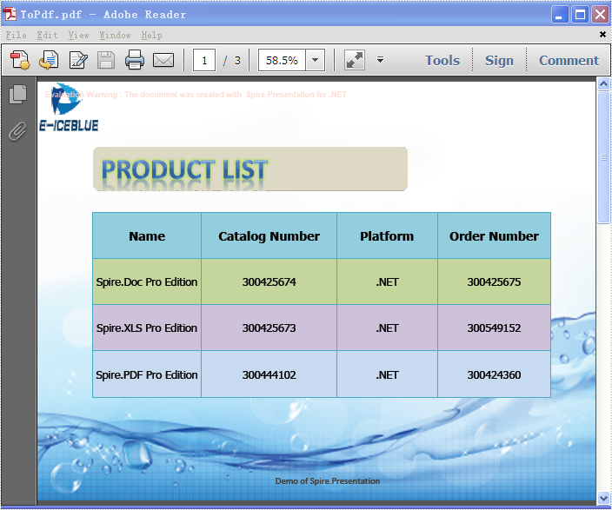Click the Catalog Number column header
The width and height of the screenshot is (612, 510).
(269, 236)
